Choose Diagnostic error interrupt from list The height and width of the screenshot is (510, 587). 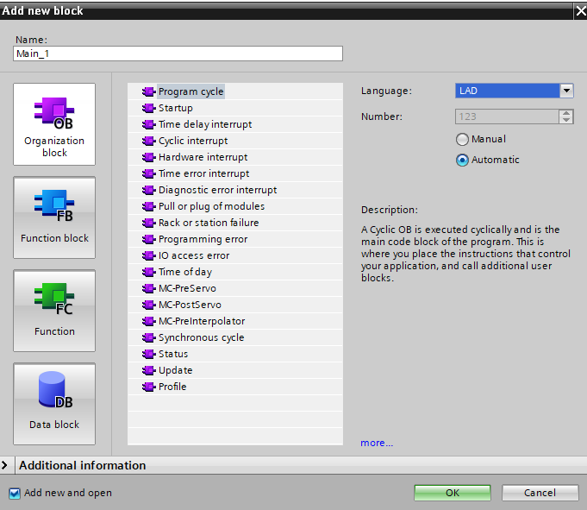click(x=217, y=190)
